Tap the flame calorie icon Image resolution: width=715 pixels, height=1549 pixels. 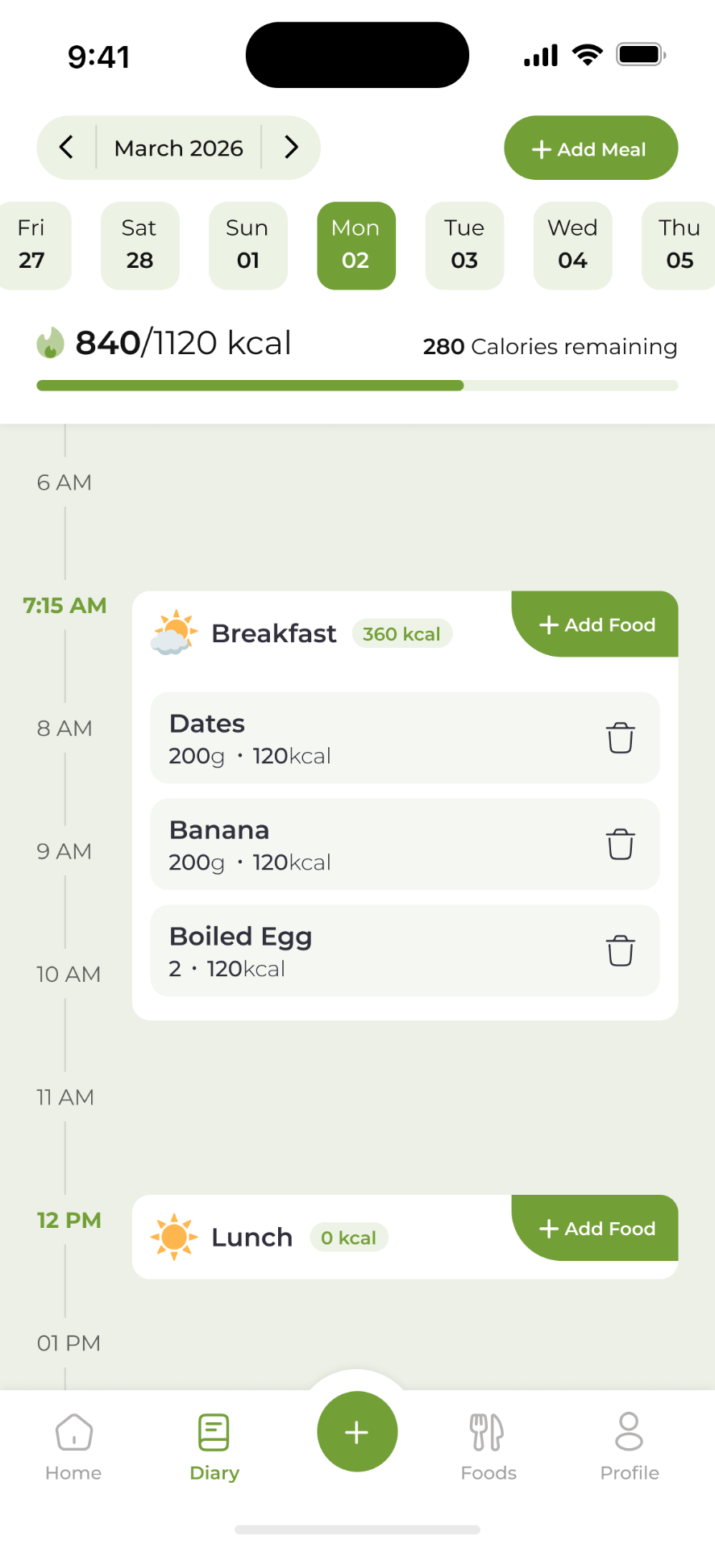pos(50,343)
